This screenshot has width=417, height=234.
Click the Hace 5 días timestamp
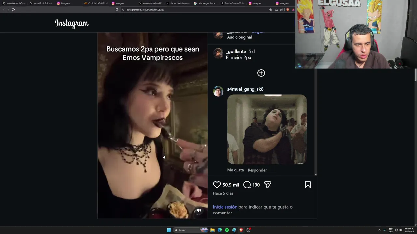point(223,193)
